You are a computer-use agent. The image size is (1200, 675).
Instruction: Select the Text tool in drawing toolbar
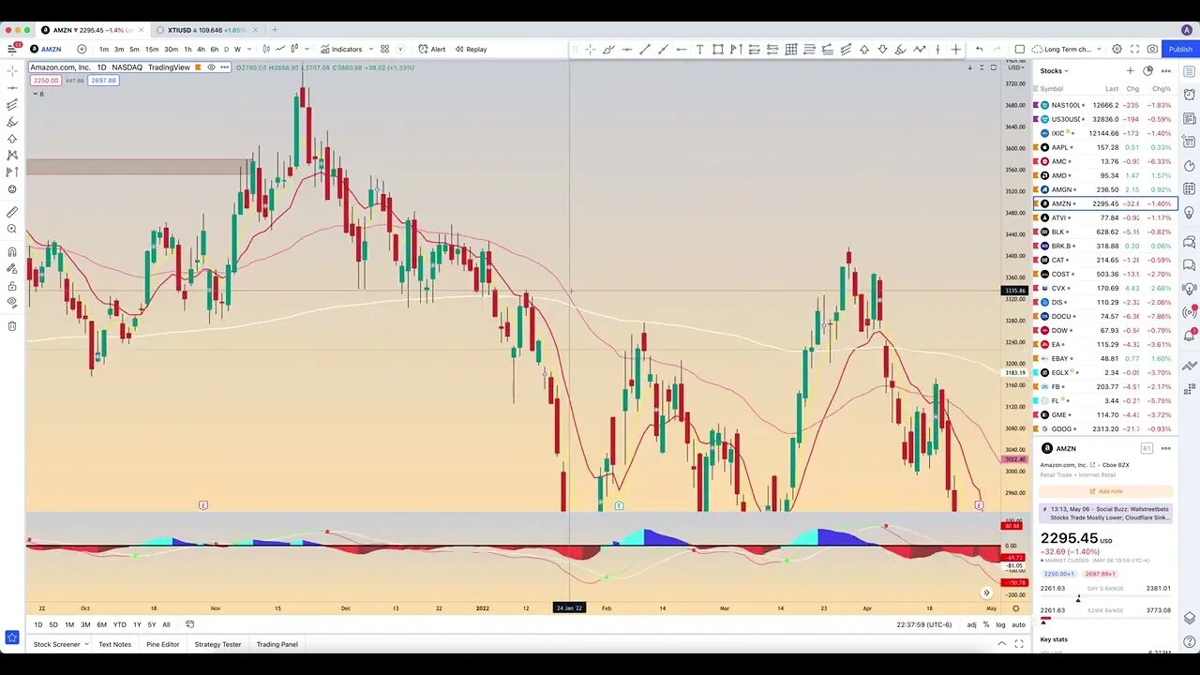pos(699,49)
